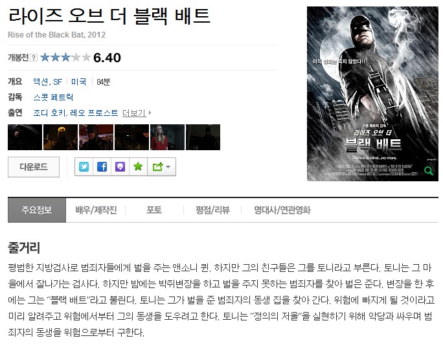
Task: Share the movie on Twitter
Action: (x=84, y=167)
